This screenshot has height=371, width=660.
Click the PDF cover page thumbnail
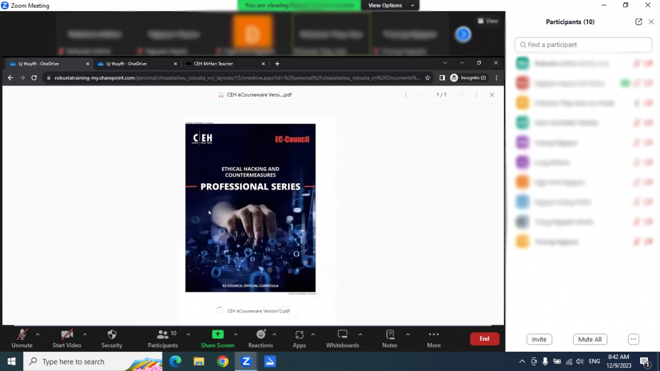pyautogui.click(x=250, y=208)
